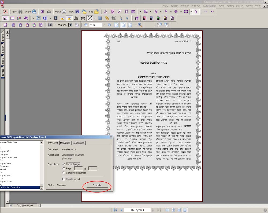Select the Current page radio button

(x=64, y=164)
